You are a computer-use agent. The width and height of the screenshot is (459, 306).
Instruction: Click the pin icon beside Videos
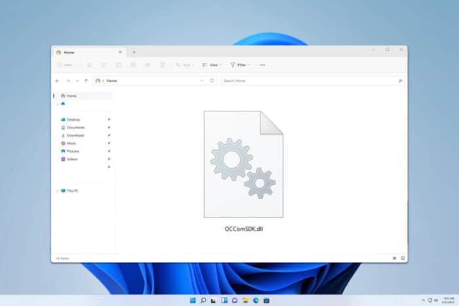pyautogui.click(x=109, y=159)
